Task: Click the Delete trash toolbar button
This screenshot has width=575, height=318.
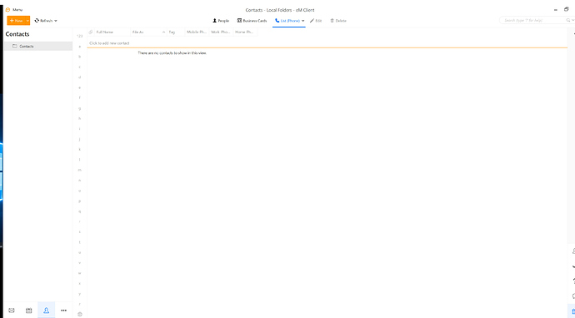Action: coord(338,21)
